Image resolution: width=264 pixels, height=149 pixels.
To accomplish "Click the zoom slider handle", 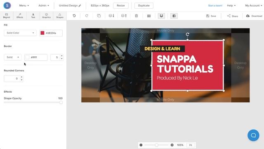I will tap(157, 145).
